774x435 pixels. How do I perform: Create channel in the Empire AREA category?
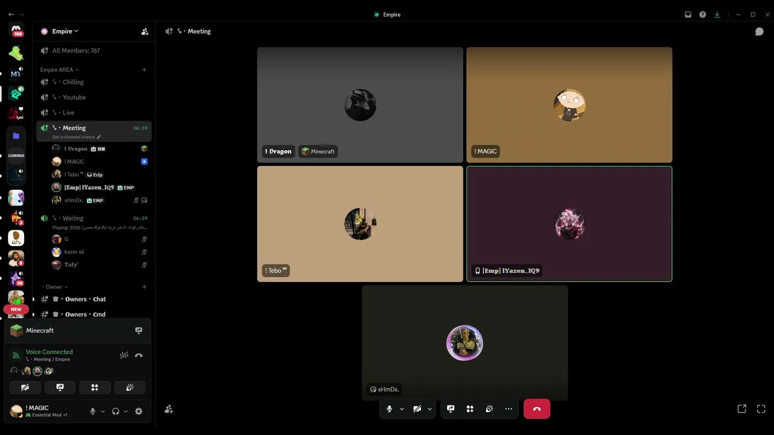click(x=144, y=70)
